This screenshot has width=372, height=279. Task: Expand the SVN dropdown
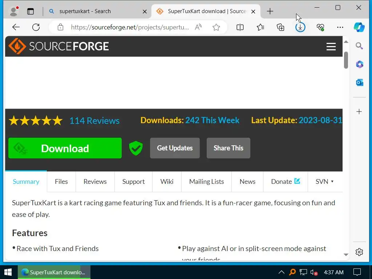click(x=324, y=182)
